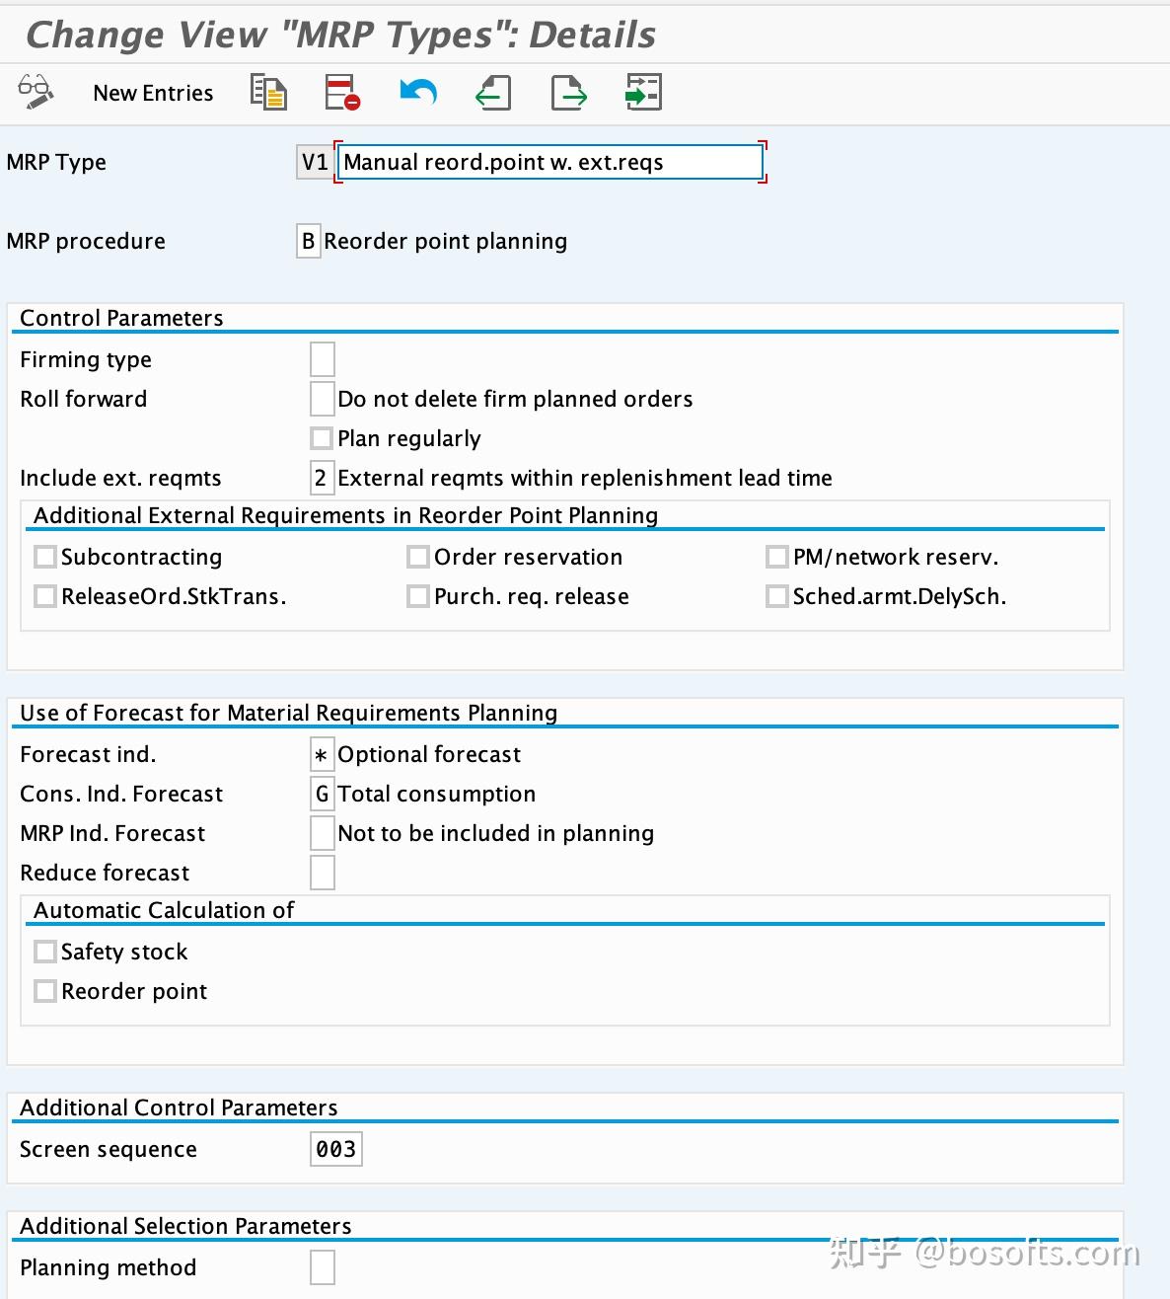Toggle the Plan regularly checkbox
The image size is (1170, 1299).
coord(321,437)
